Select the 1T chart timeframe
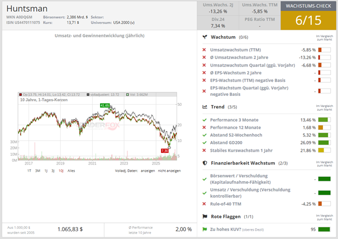 pyautogui.click(x=29, y=171)
